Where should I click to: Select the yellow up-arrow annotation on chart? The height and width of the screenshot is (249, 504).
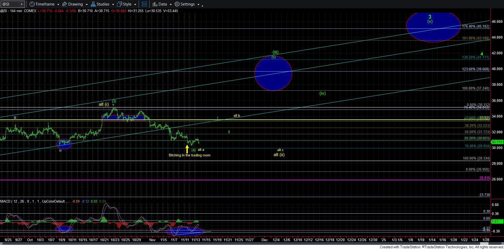tap(187, 149)
